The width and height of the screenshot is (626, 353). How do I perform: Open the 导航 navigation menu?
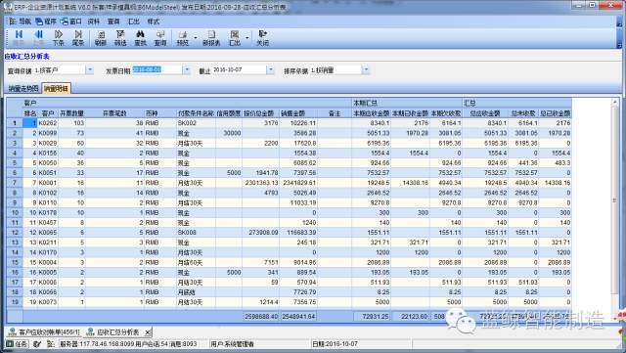20,22
